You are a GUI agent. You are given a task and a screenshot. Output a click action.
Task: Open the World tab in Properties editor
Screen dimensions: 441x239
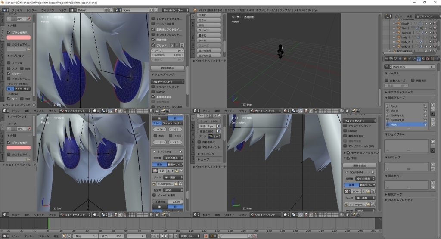pyautogui.click(x=401, y=59)
